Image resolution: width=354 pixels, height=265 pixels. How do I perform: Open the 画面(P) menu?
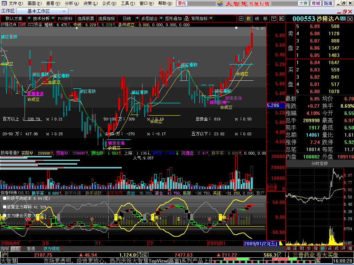(35, 3)
